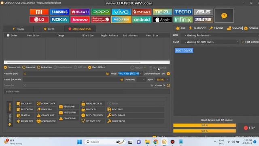Open the COM ports dropdown

[x=210, y=42]
